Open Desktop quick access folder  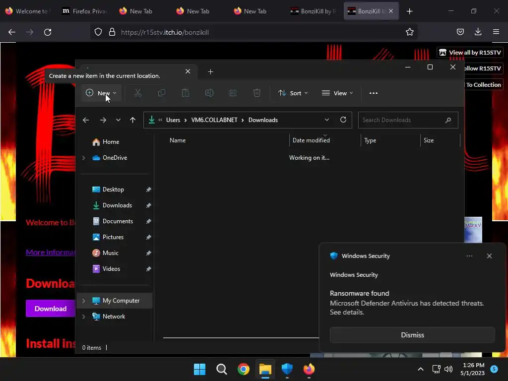113,190
